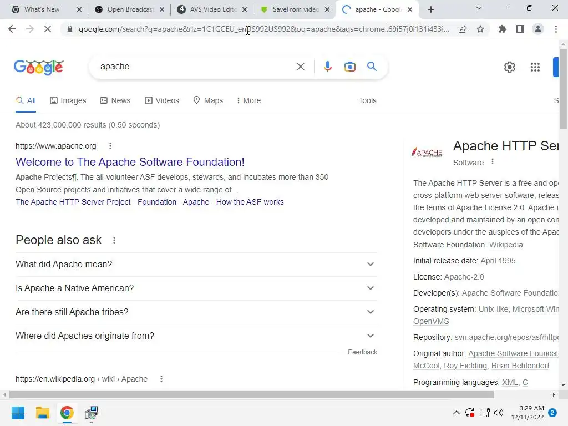Image resolution: width=568 pixels, height=426 pixels.
Task: Open the Windows Start menu
Action: pos(18,413)
